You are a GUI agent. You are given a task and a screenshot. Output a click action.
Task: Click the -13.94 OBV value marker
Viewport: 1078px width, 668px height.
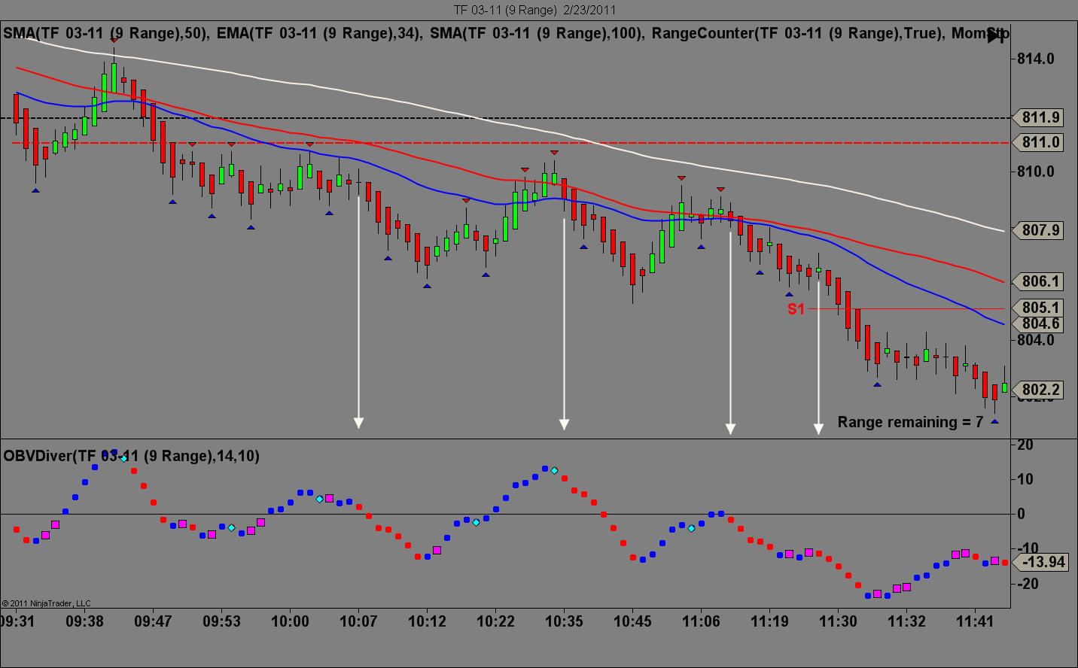[1040, 562]
